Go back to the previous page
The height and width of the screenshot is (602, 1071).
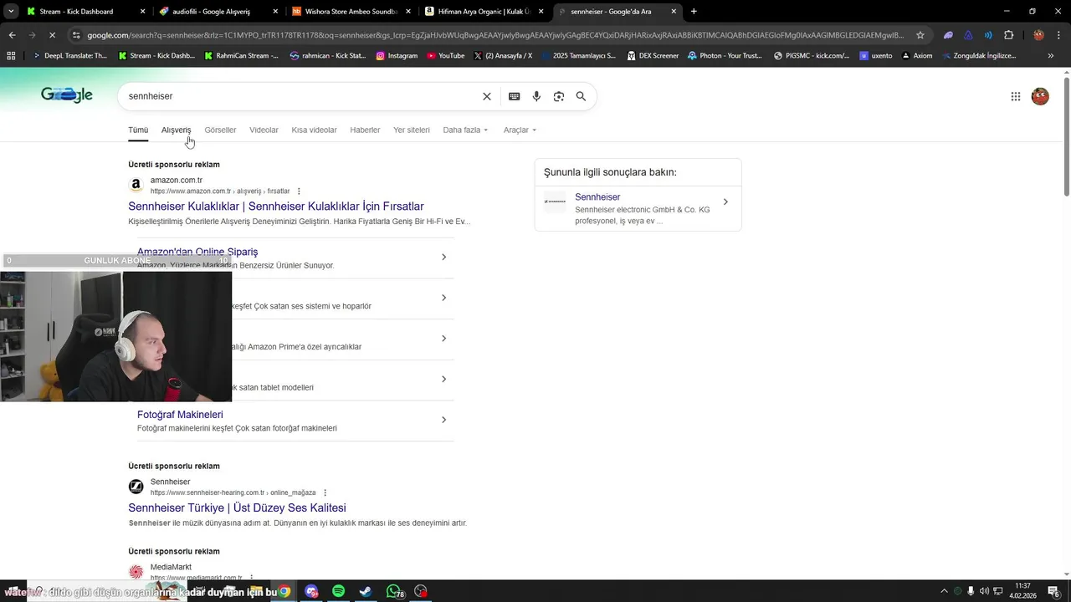coord(12,35)
